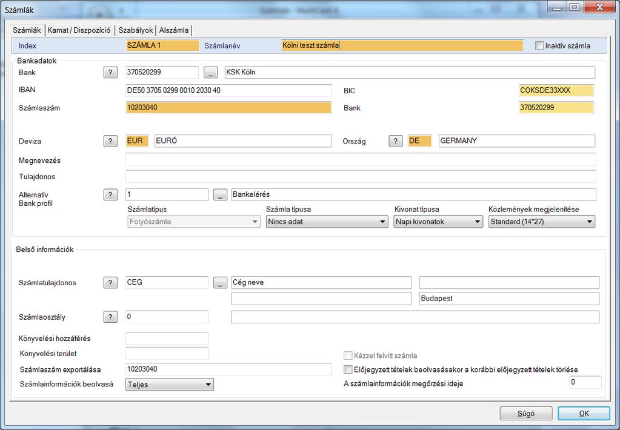Image resolution: width=620 pixels, height=430 pixels.
Task: Open the Számlainformációk beolvasá Teljes dropdown
Action: click(170, 385)
